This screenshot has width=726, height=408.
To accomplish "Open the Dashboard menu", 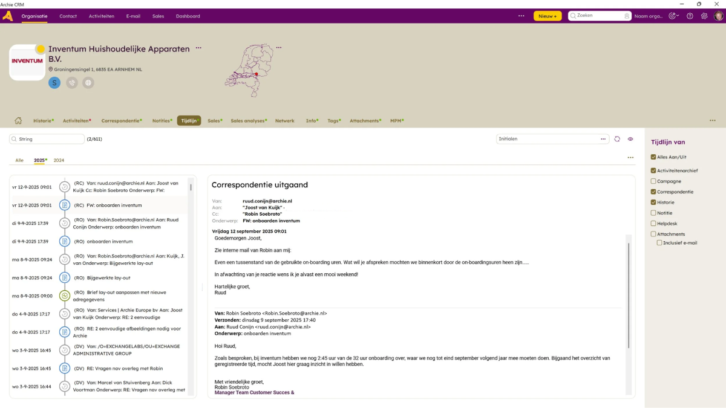I will (188, 16).
